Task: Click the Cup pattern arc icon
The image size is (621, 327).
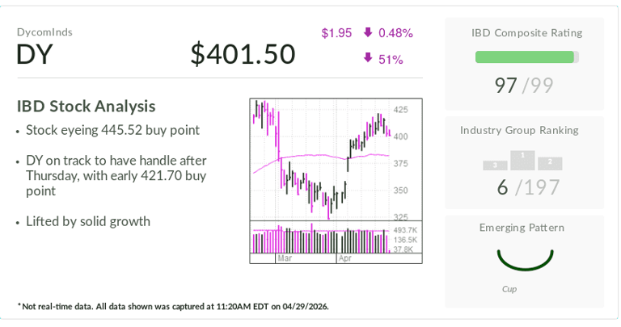Action: pyautogui.click(x=525, y=260)
